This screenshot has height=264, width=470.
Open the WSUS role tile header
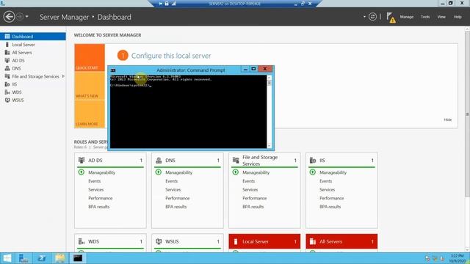187,241
